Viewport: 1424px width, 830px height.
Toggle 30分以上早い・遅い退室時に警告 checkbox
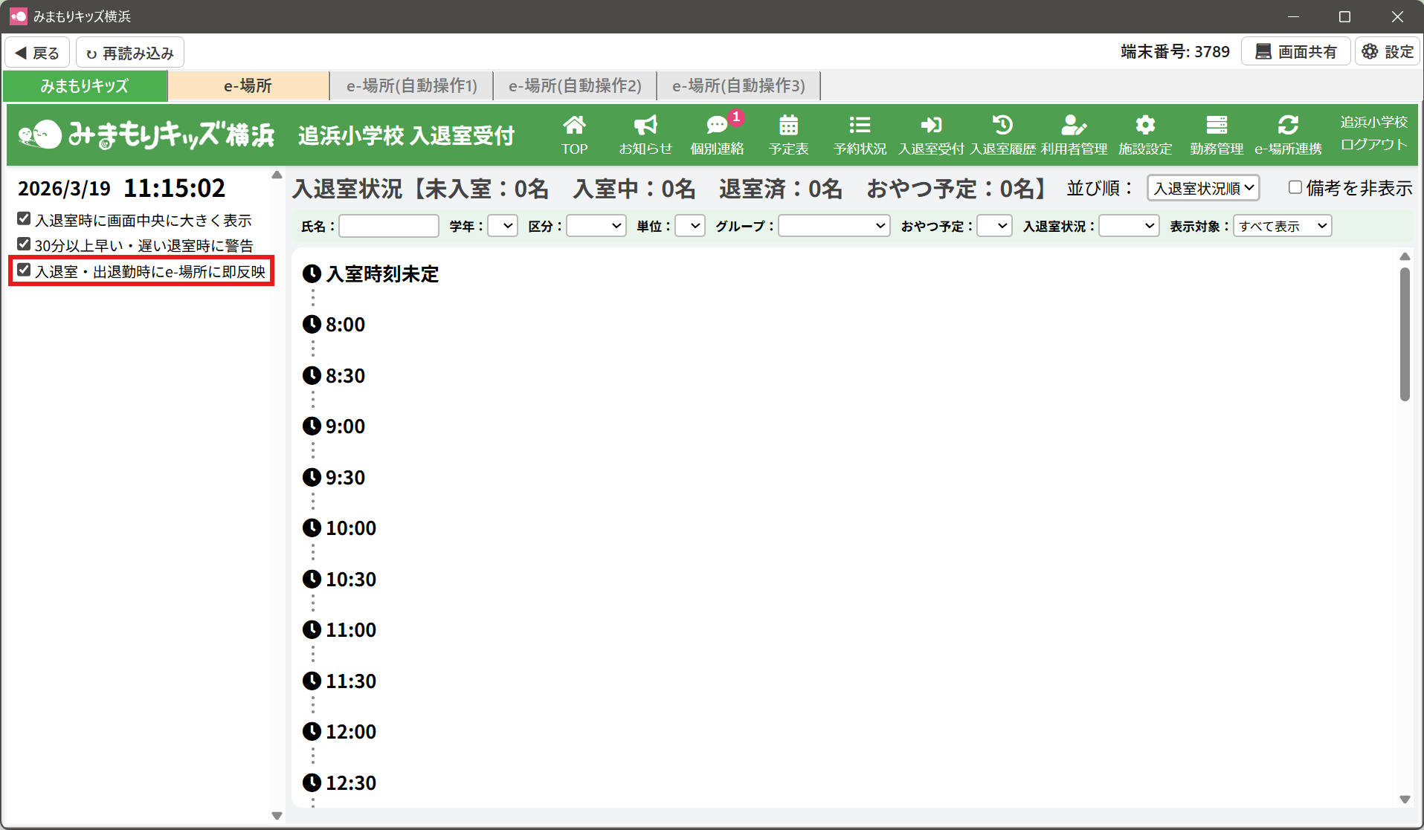tap(25, 244)
